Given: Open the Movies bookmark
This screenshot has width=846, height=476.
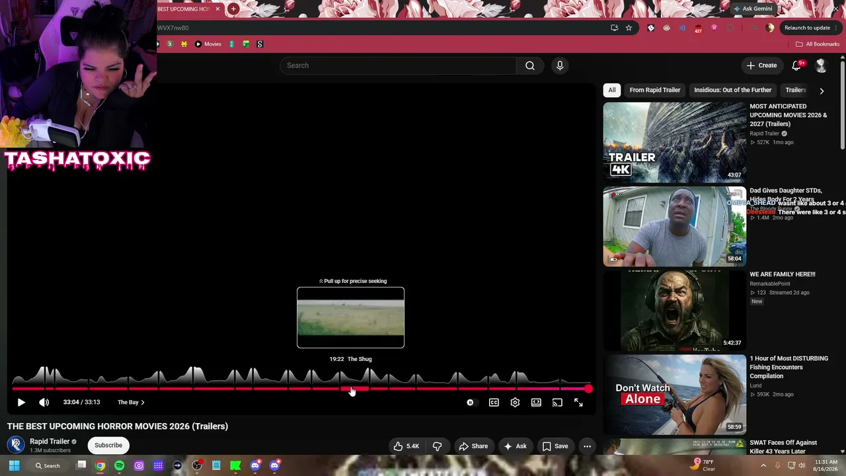Looking at the screenshot, I should pos(208,44).
